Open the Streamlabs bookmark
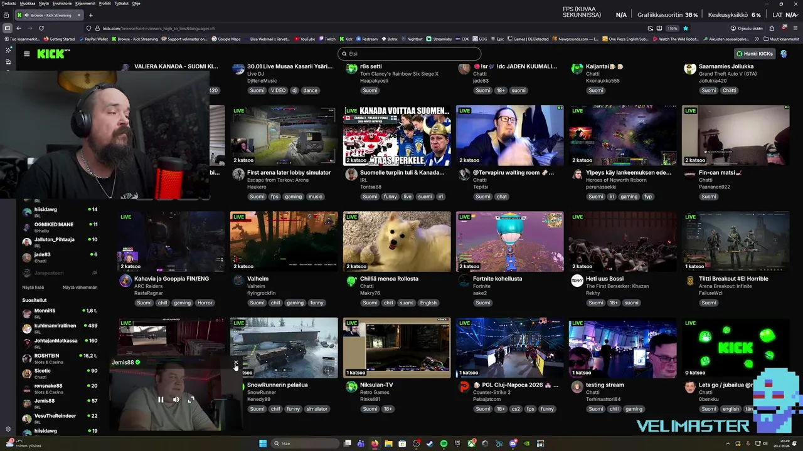803x451 pixels. (439, 39)
